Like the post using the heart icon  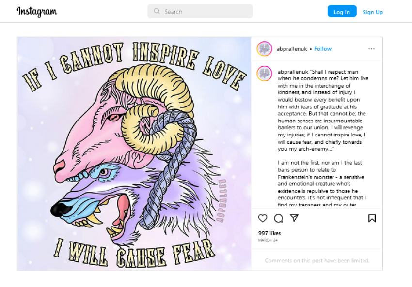point(262,218)
